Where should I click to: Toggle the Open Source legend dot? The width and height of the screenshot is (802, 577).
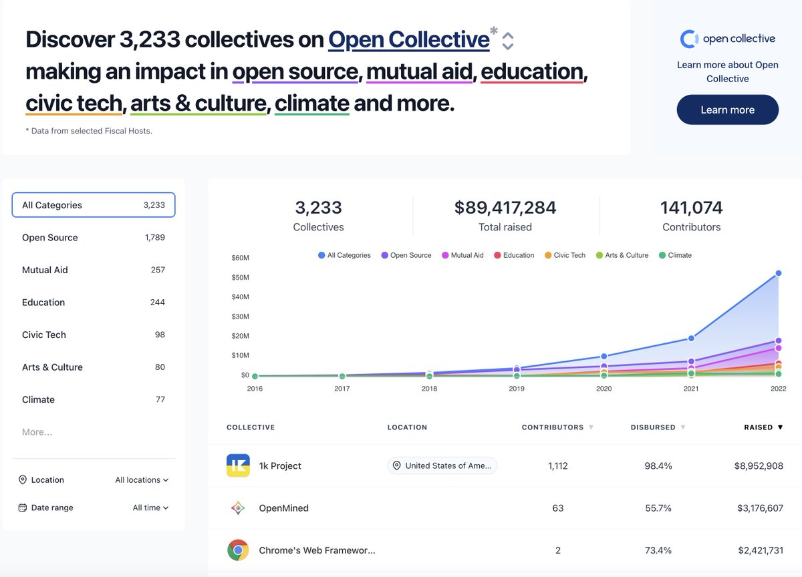coord(384,255)
